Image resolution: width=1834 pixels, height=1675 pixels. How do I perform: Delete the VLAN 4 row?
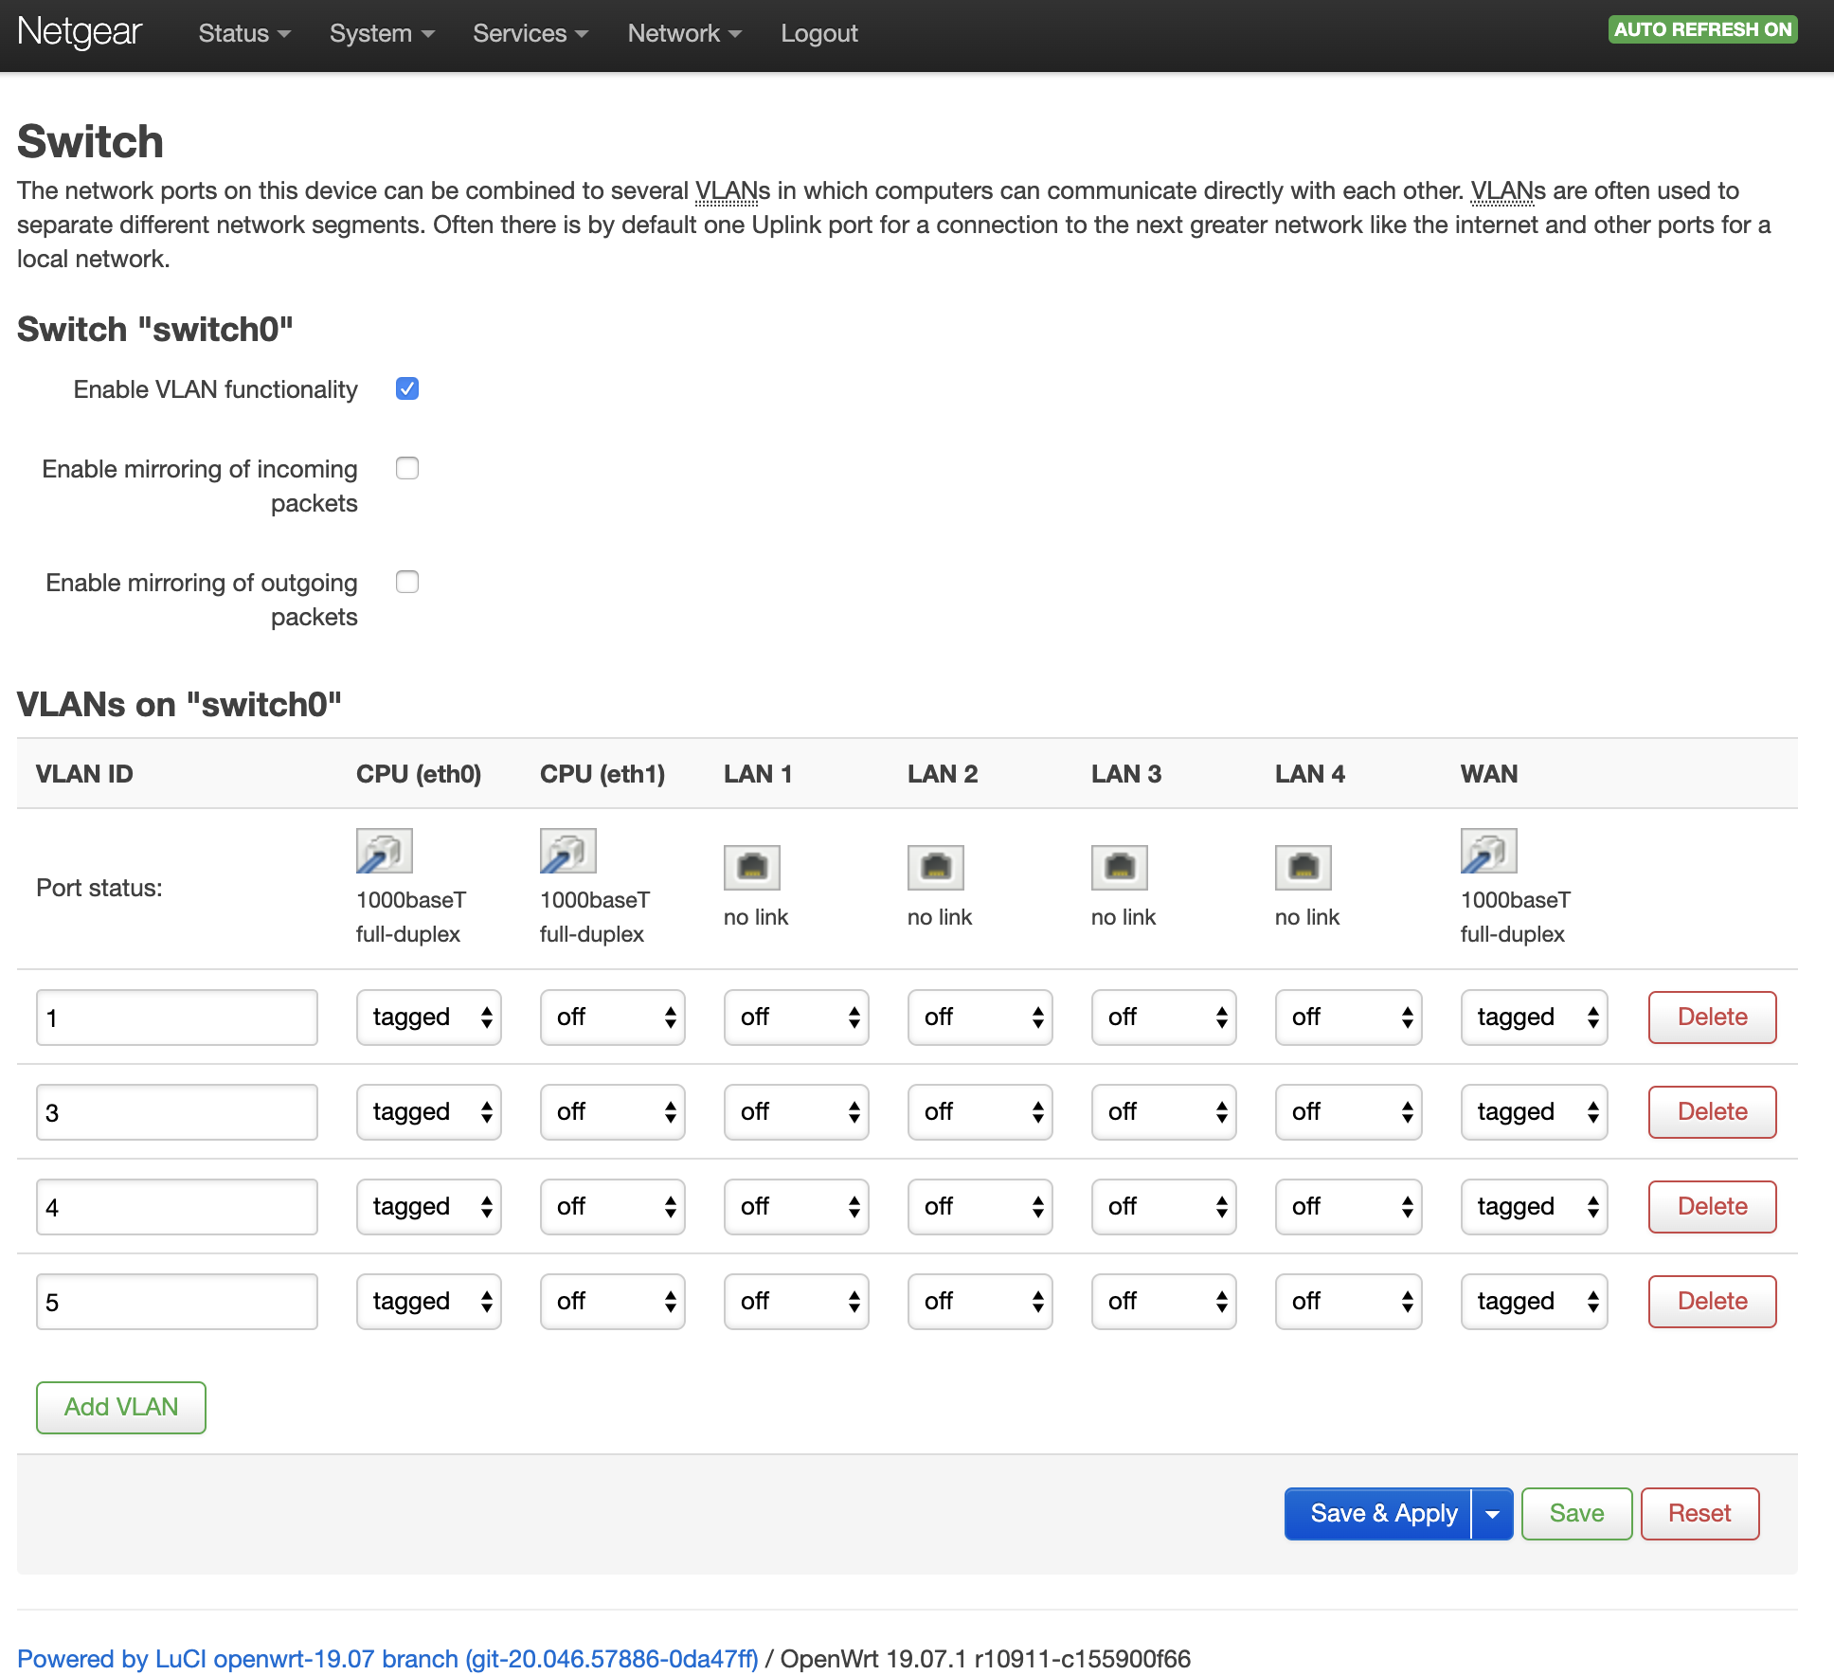[1712, 1207]
